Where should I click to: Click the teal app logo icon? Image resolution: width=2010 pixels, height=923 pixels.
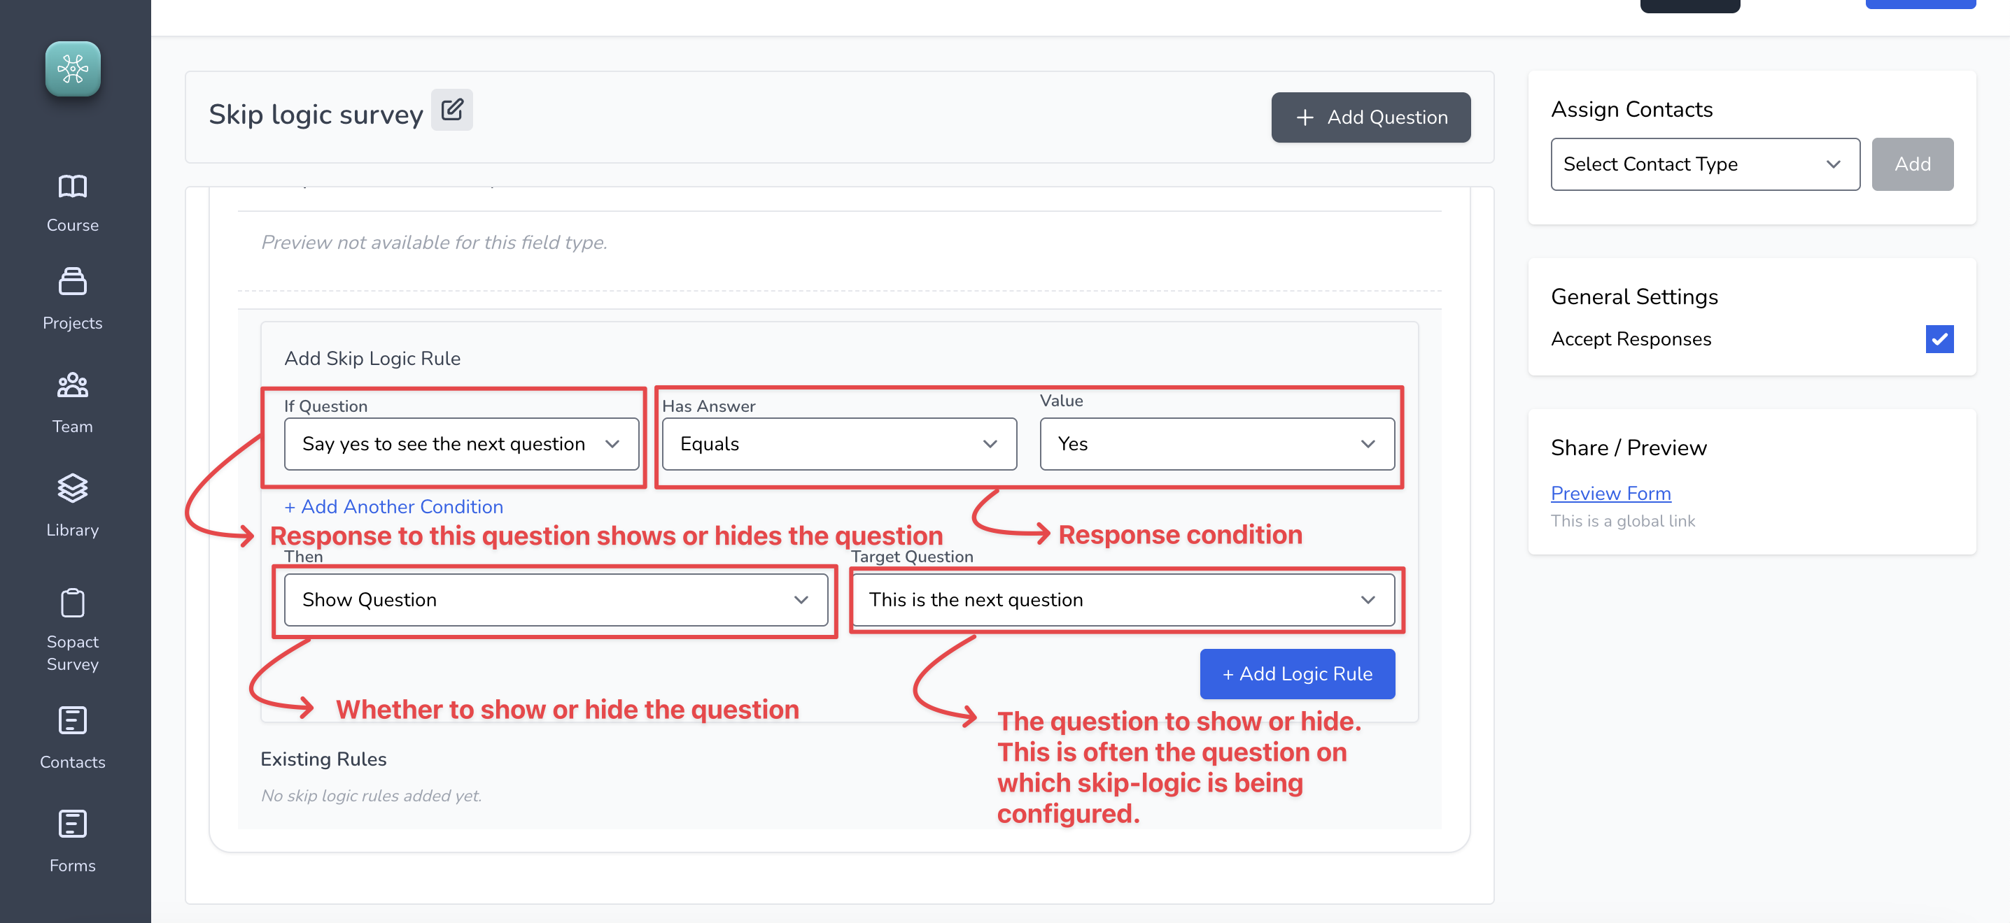(x=73, y=69)
